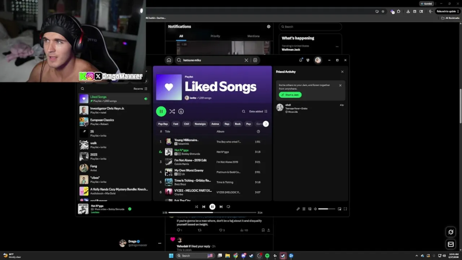Image resolution: width=462 pixels, height=260 pixels.
Task: Filter Liked Songs by 'Chill' chip
Action: [187, 124]
